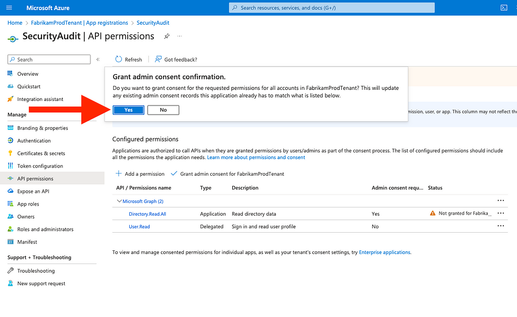This screenshot has height=317, width=517.
Task: Click the 'Configured permissions' heading
Action: (x=145, y=139)
